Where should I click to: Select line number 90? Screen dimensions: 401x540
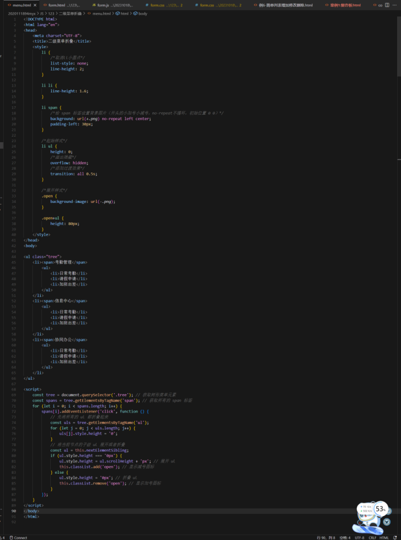point(14,511)
